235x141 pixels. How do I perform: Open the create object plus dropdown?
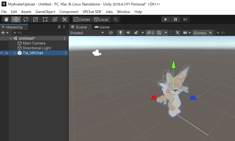(5, 33)
